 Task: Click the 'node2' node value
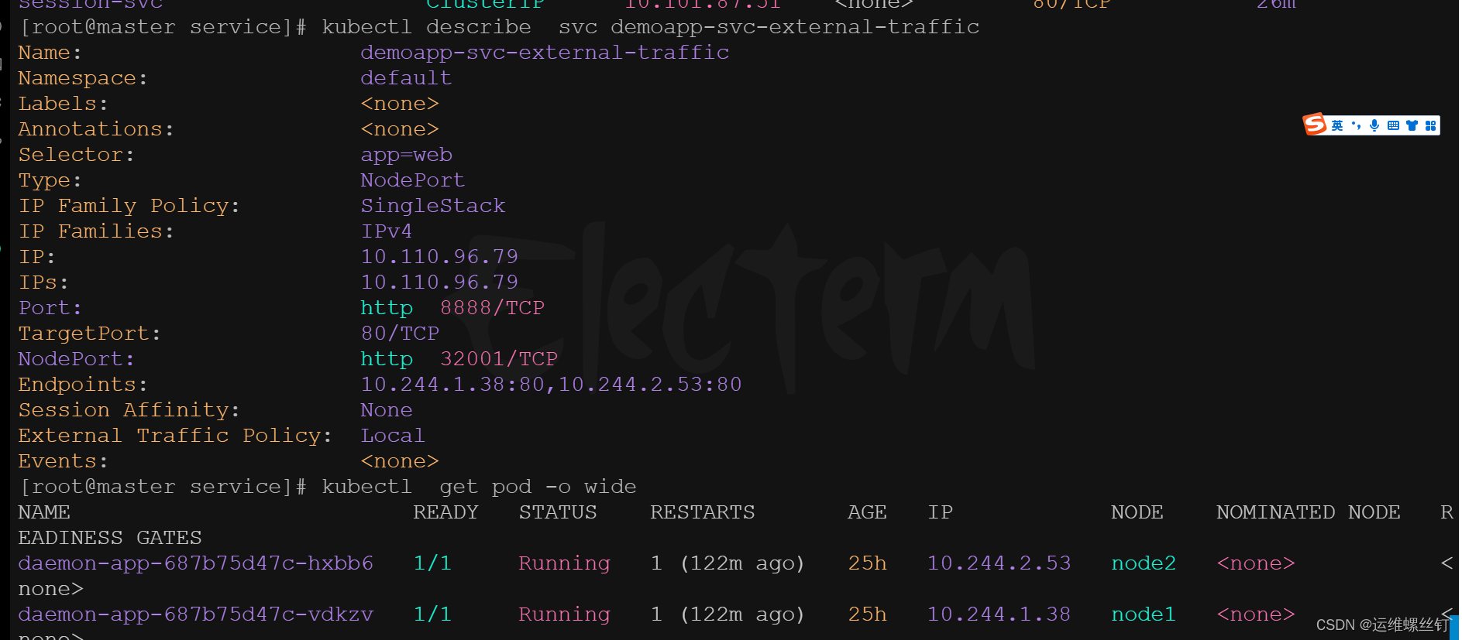pyautogui.click(x=1143, y=563)
